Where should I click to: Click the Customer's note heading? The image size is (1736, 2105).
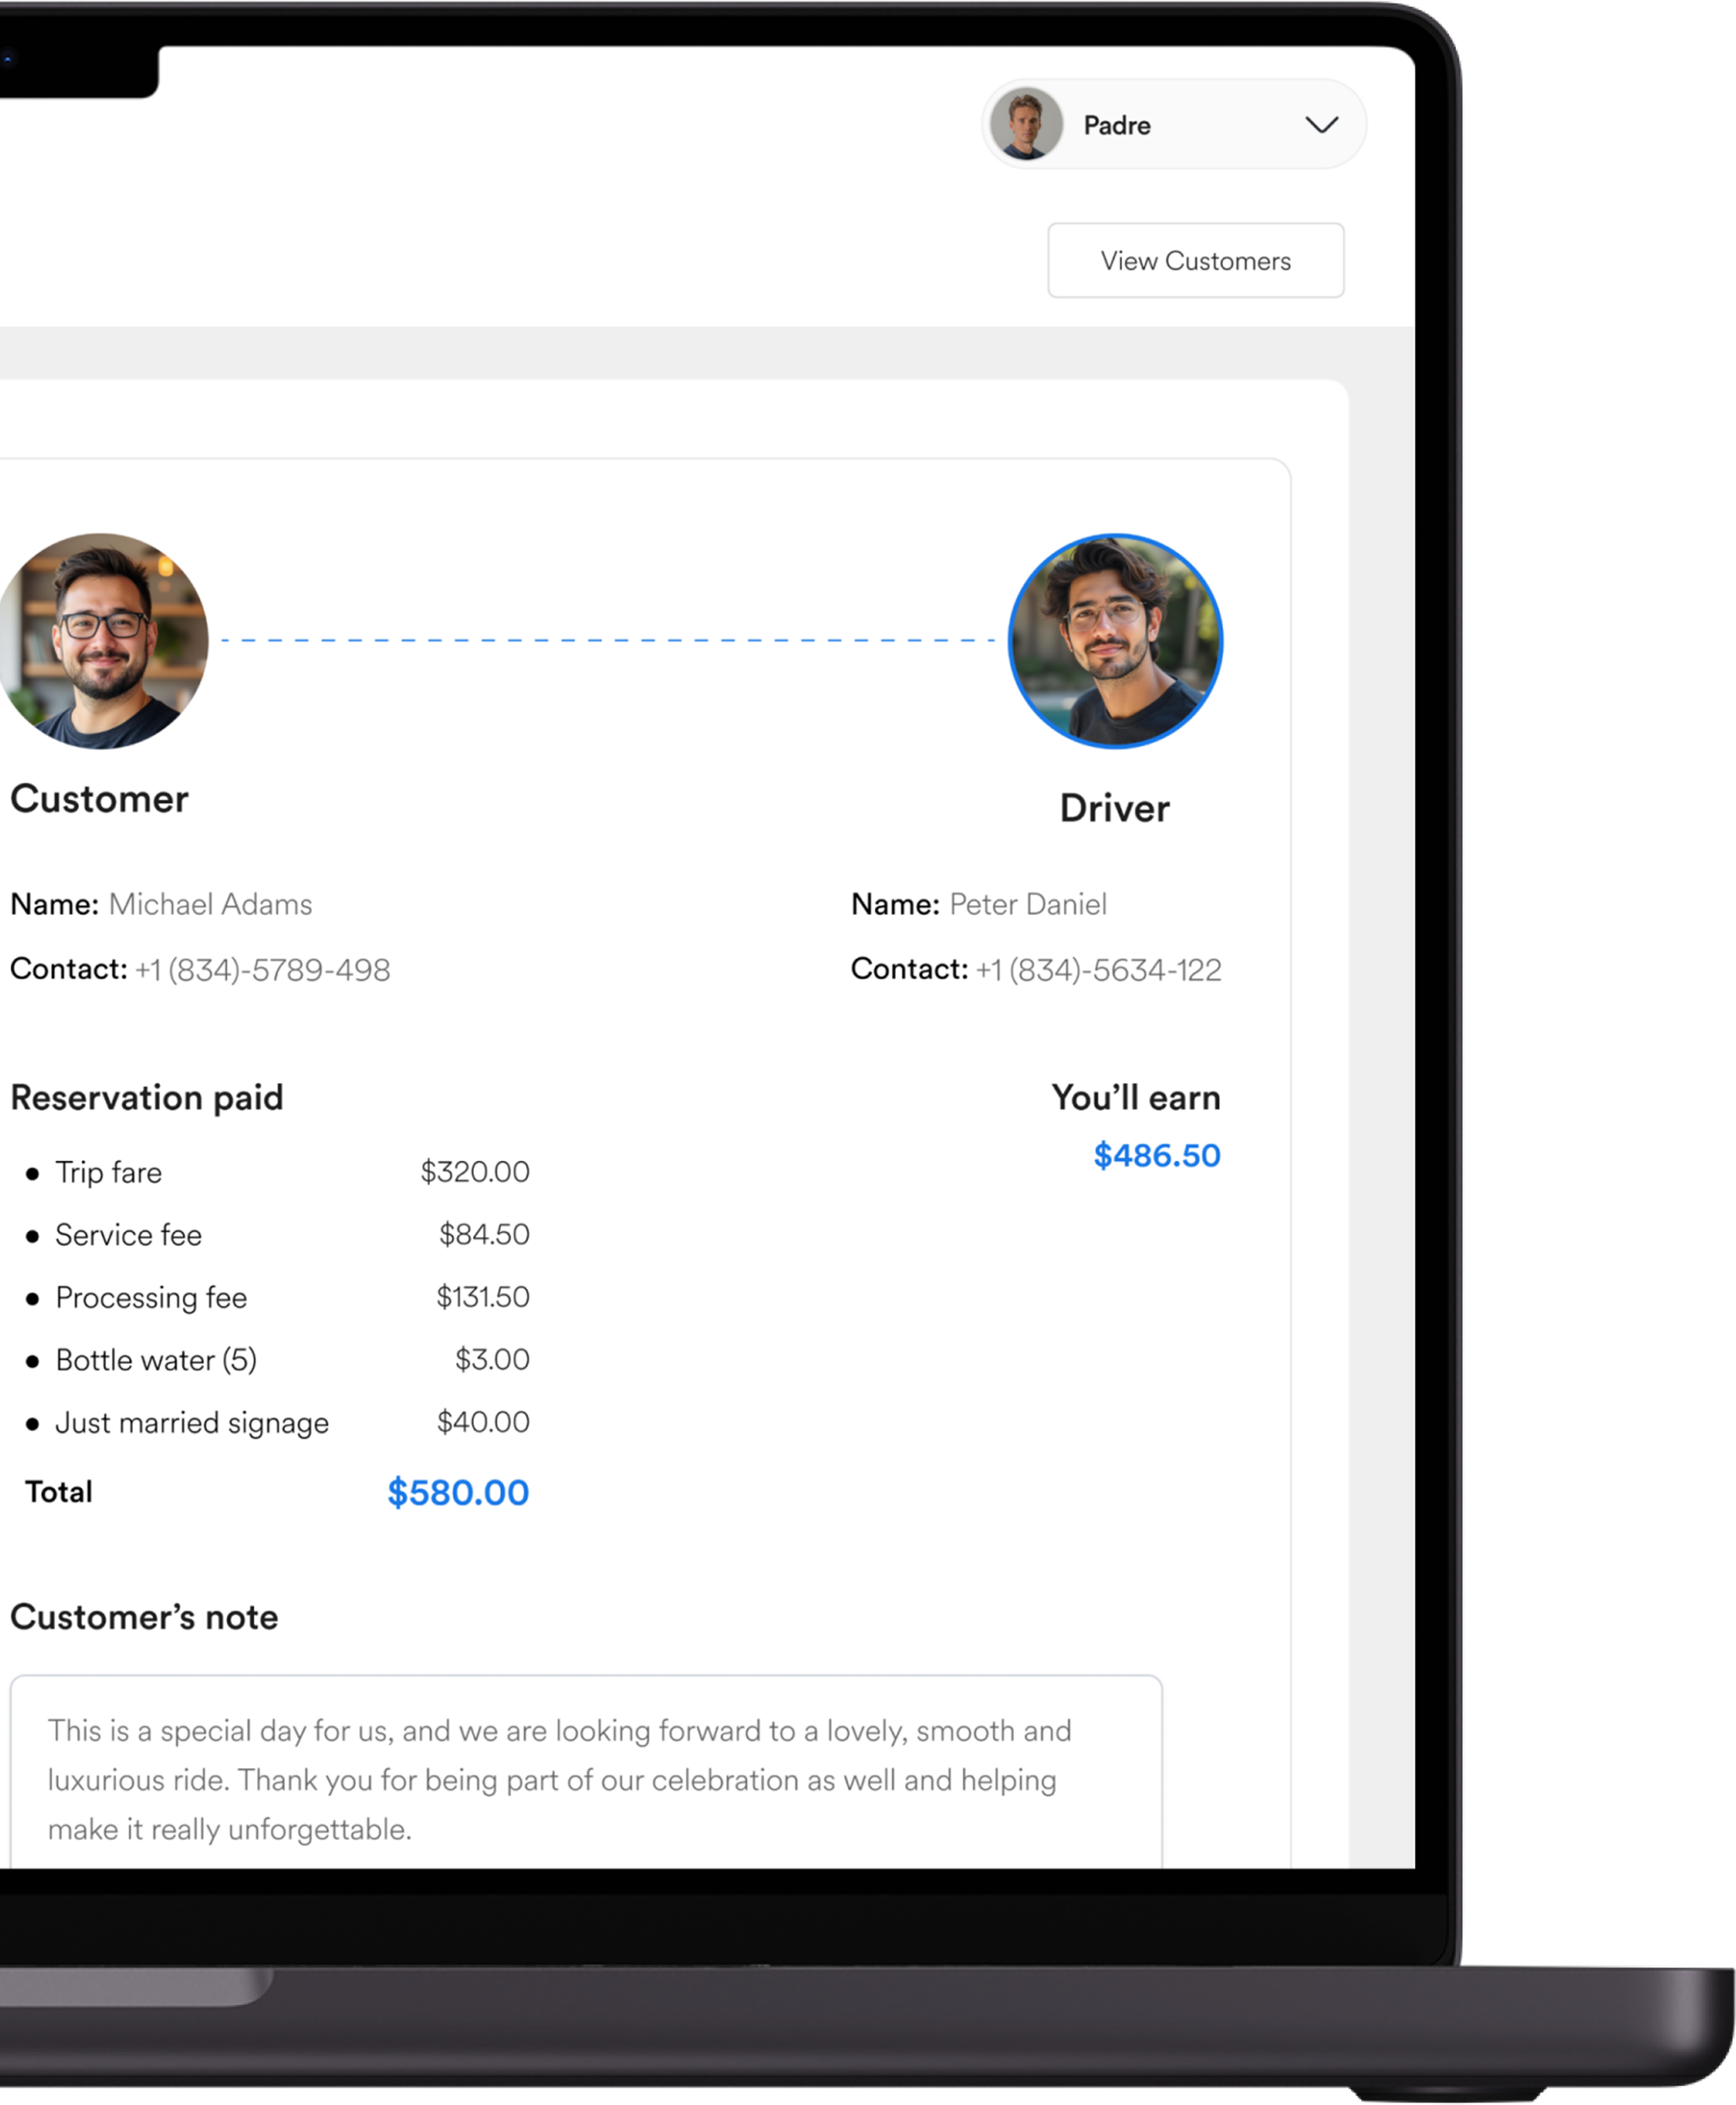pyautogui.click(x=144, y=1617)
